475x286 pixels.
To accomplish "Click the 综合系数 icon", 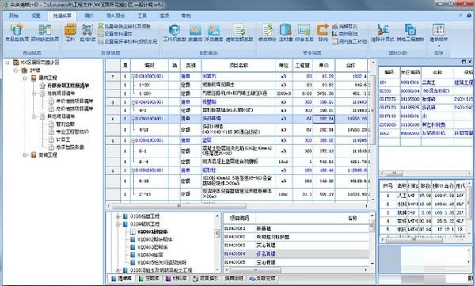I will pyautogui.click(x=304, y=30).
